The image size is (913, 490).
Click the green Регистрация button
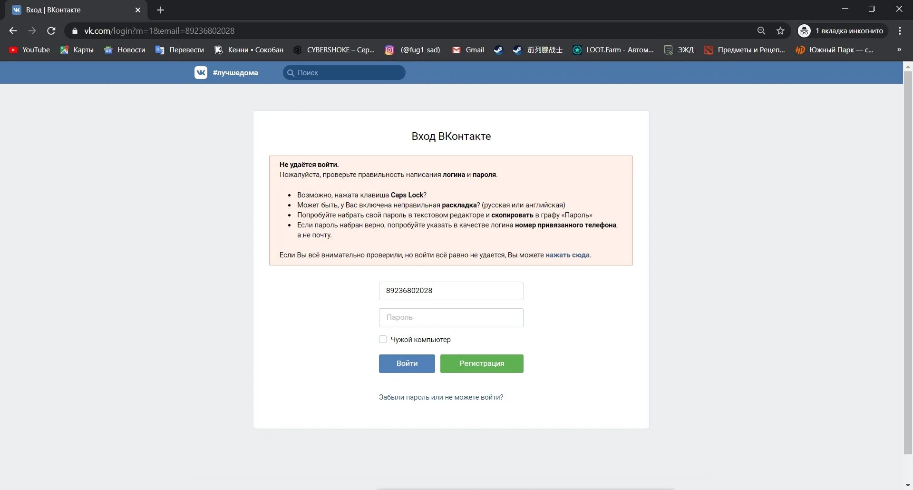[x=482, y=363]
